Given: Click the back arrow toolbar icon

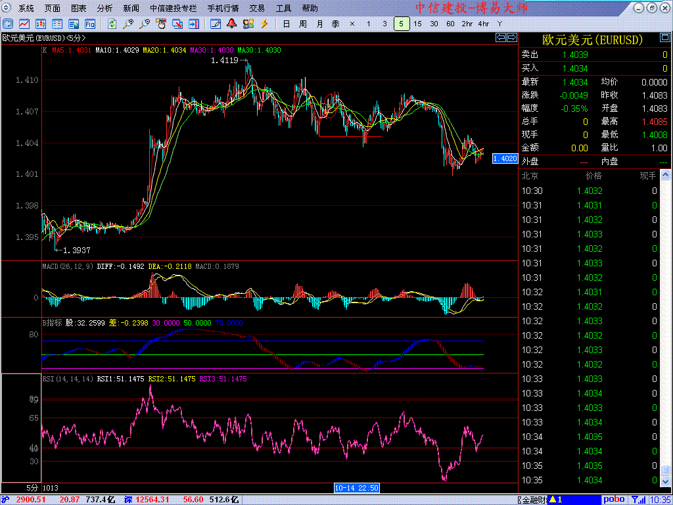Looking at the screenshot, I should [x=7, y=24].
